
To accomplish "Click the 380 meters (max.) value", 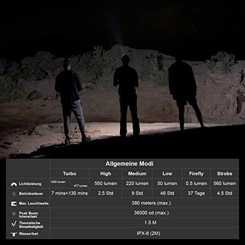I will click(151, 203).
